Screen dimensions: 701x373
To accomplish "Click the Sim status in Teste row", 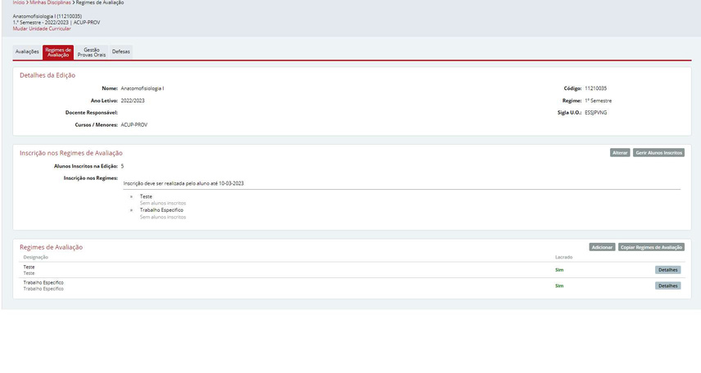I will [x=559, y=270].
